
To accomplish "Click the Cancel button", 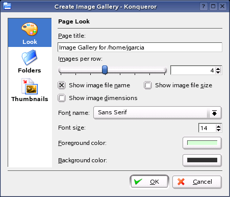I will click(x=197, y=182).
